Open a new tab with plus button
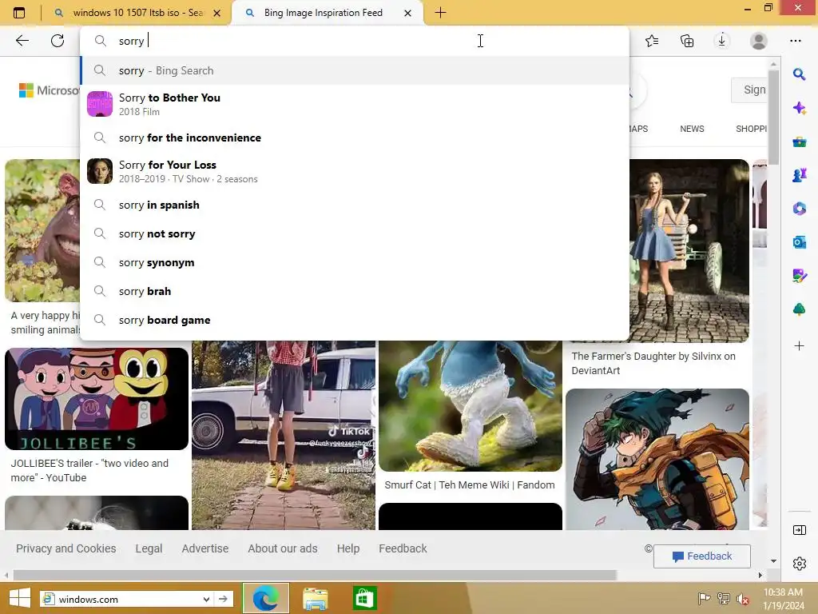The width and height of the screenshot is (818, 614). (x=440, y=13)
